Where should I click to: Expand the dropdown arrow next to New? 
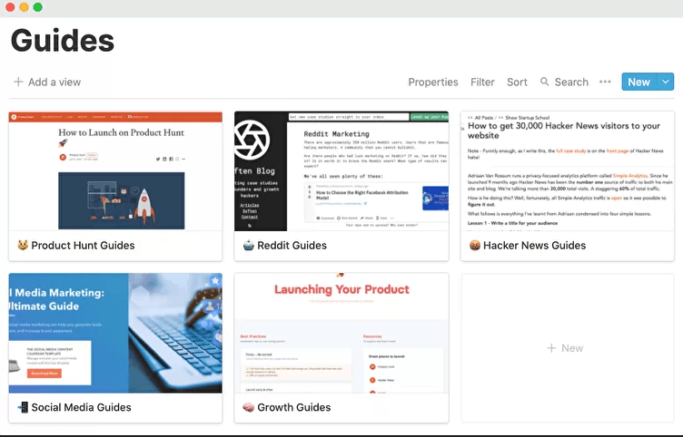666,82
